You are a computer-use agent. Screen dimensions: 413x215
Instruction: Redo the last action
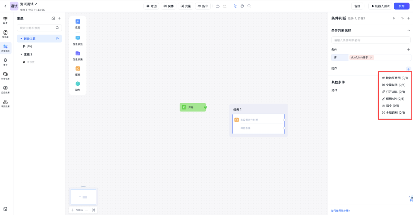point(225,6)
